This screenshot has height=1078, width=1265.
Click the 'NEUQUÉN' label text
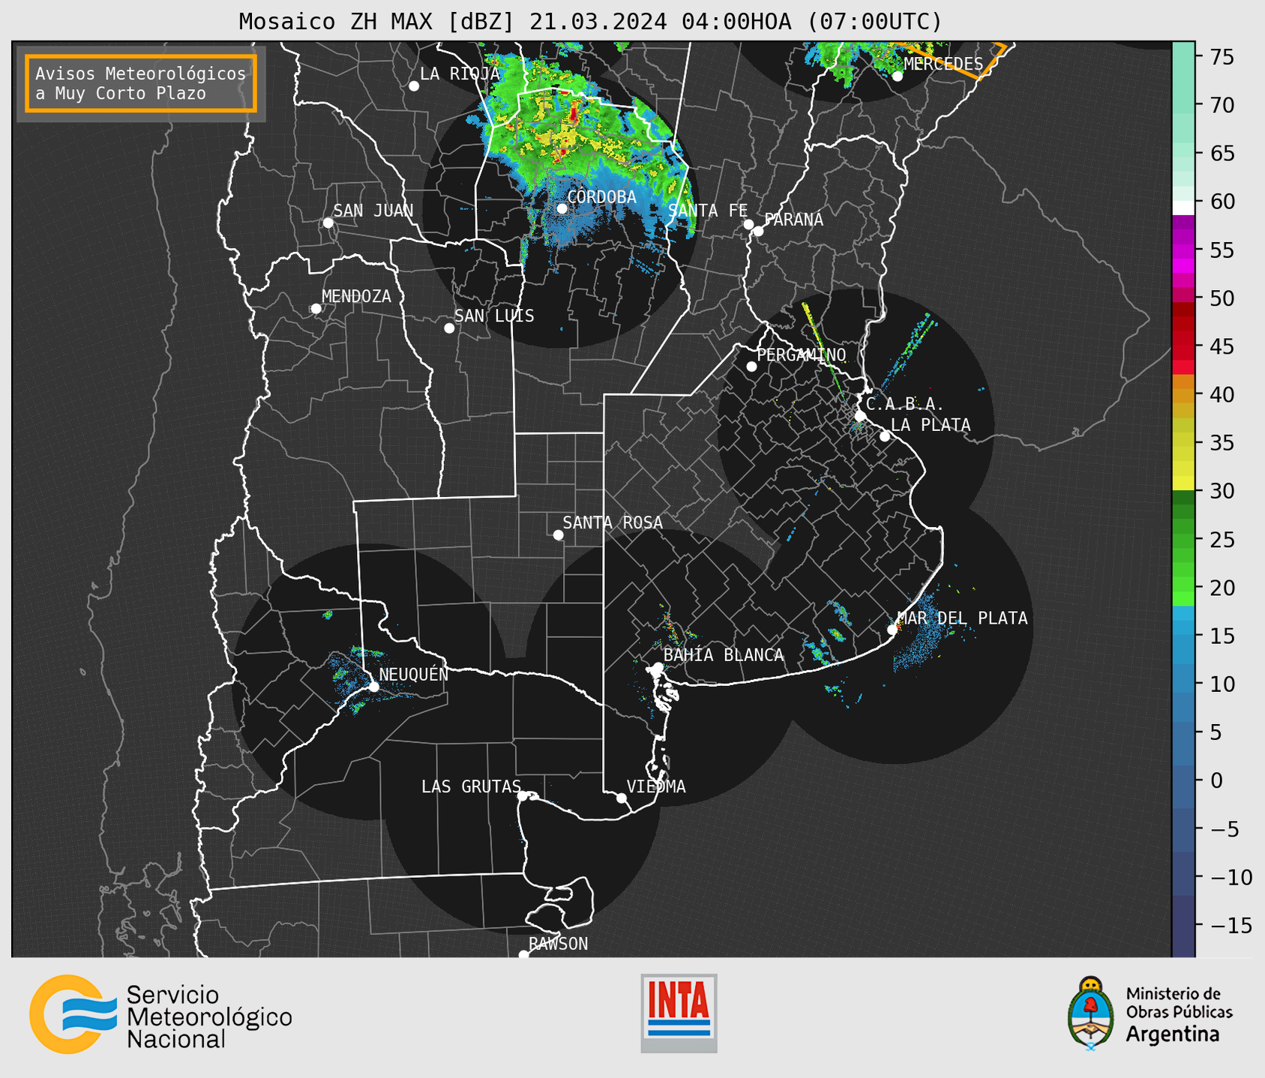pos(414,674)
